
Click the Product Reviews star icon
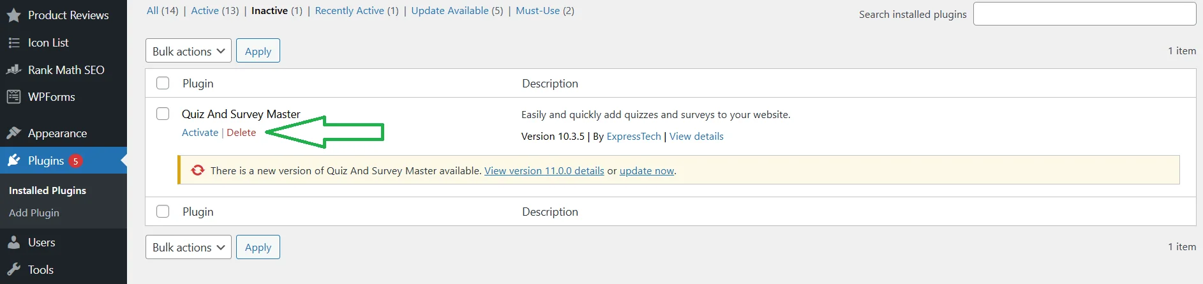13,15
